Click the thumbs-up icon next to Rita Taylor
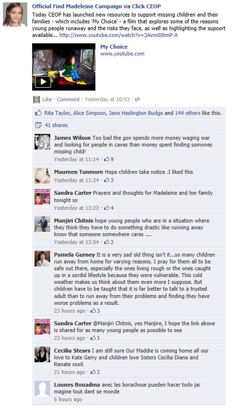The height and width of the screenshot is (410, 239). click(x=38, y=113)
